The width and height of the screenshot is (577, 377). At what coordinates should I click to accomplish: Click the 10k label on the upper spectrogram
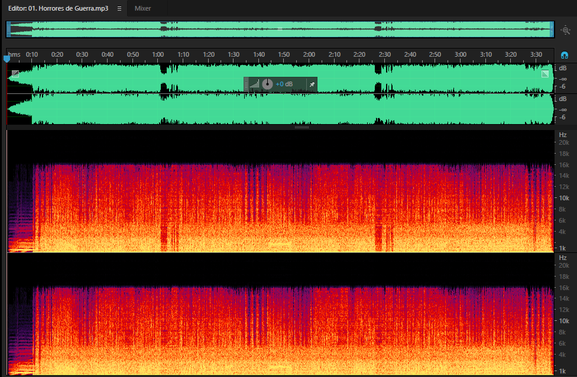pyautogui.click(x=564, y=198)
